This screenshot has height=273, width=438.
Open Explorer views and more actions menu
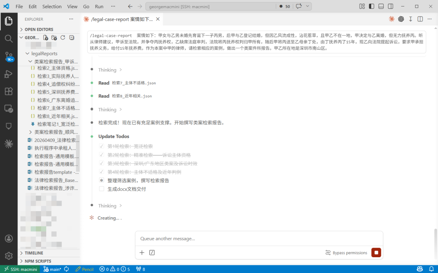[x=71, y=19]
